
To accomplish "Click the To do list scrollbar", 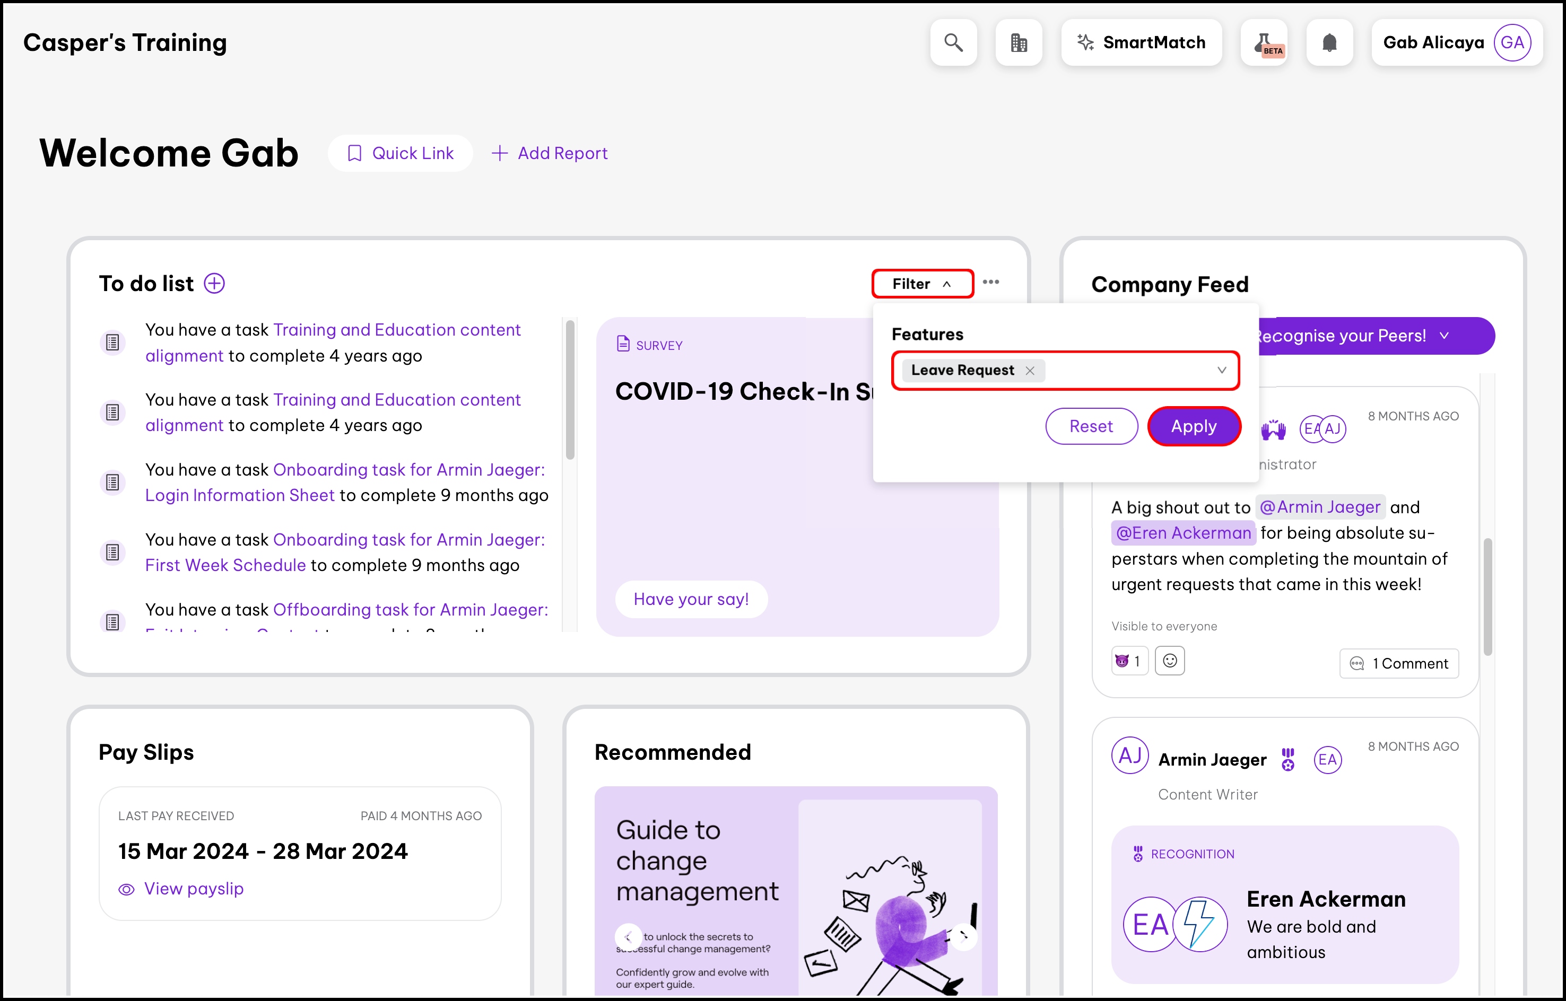I will click(570, 390).
